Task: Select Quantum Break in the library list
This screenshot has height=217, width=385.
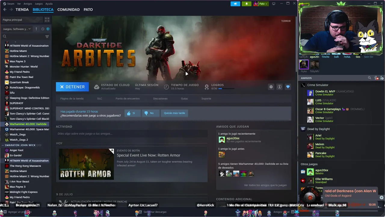Action: pyautogui.click(x=19, y=82)
